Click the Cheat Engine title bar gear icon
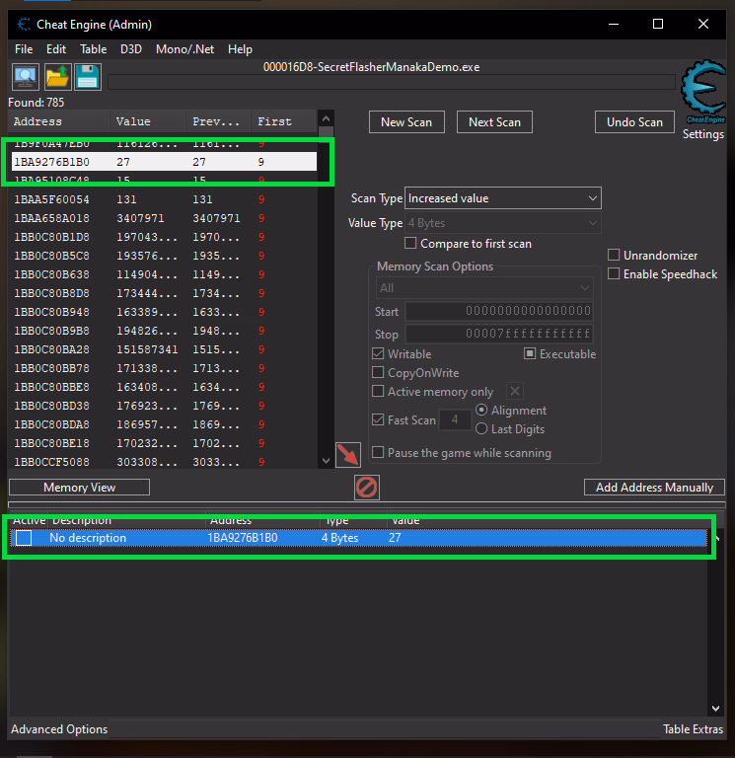Viewport: 735px width, 758px height. (x=24, y=24)
